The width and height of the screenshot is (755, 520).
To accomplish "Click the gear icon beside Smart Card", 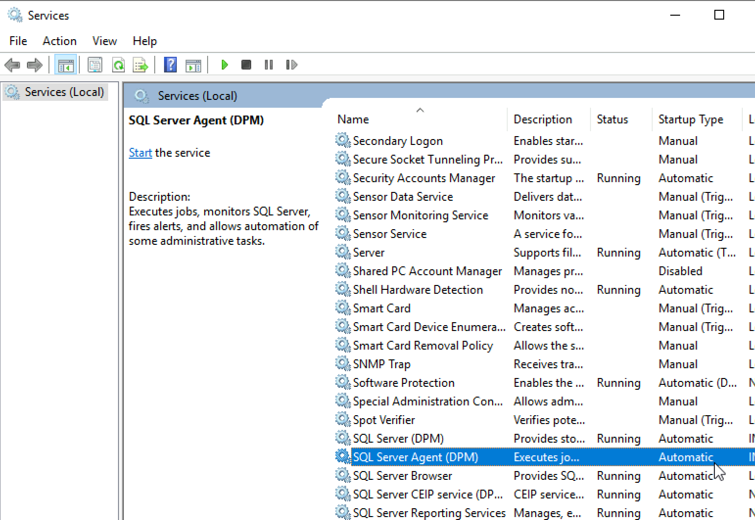I will coord(343,308).
